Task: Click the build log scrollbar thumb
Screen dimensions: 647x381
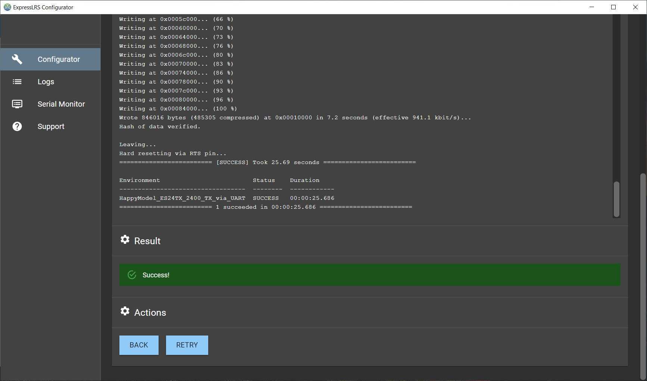Action: tap(616, 199)
